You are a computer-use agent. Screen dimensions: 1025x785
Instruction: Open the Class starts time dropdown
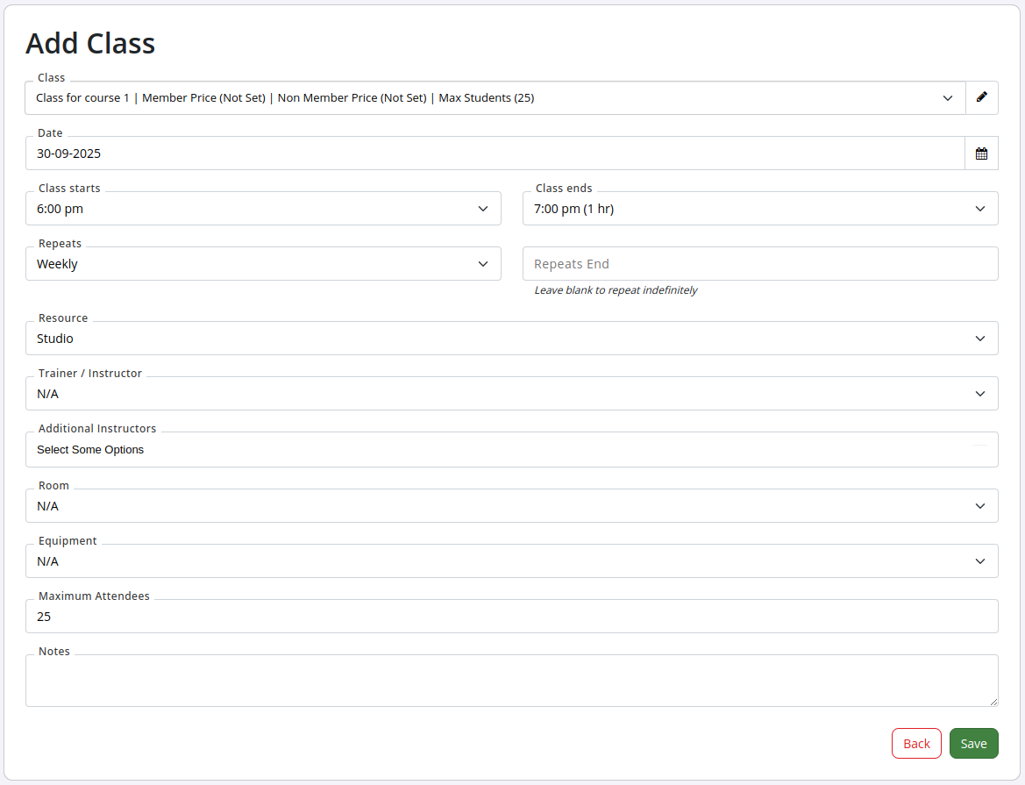pos(263,209)
